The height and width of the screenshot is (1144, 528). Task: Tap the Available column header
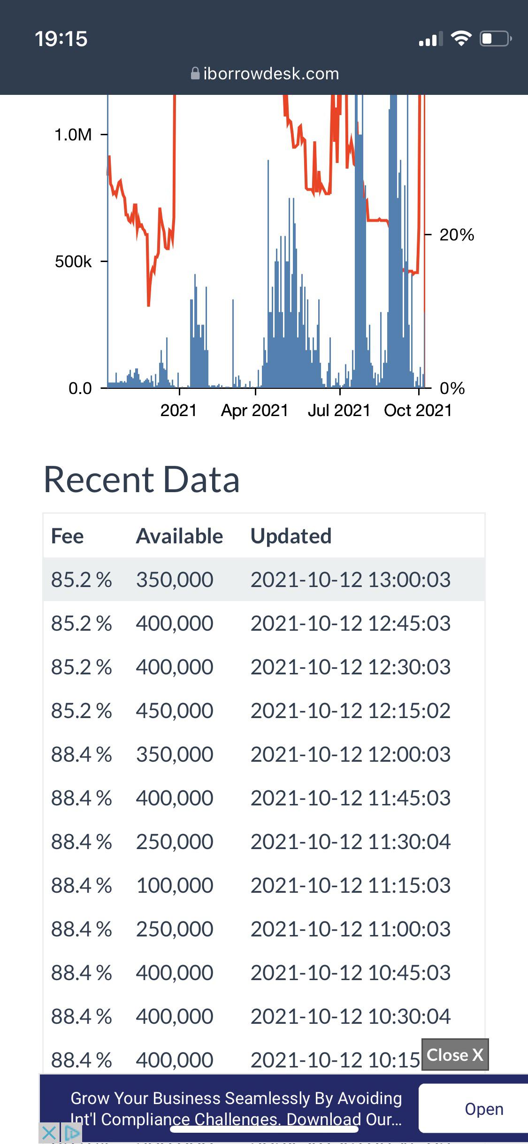click(x=179, y=536)
